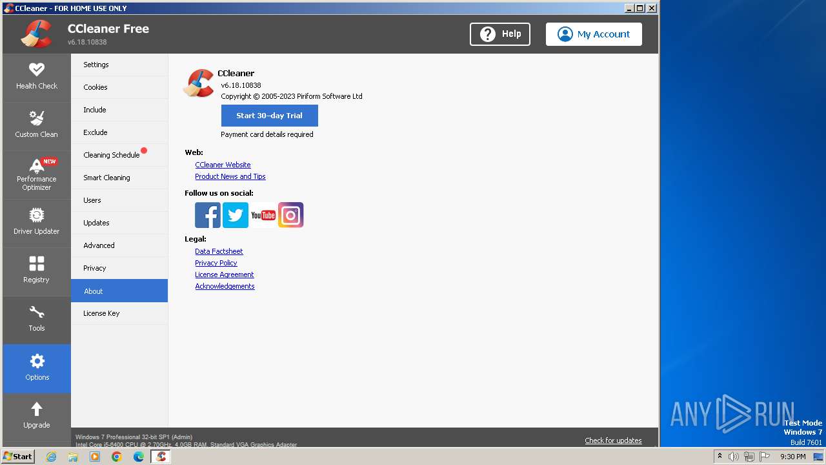Click the Windows 7 Professional system info text
This screenshot has height=465, width=826.
134,437
